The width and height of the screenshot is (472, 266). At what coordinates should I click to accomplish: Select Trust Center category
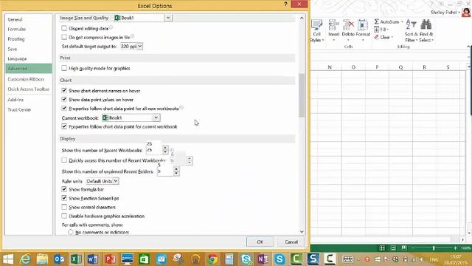point(19,109)
